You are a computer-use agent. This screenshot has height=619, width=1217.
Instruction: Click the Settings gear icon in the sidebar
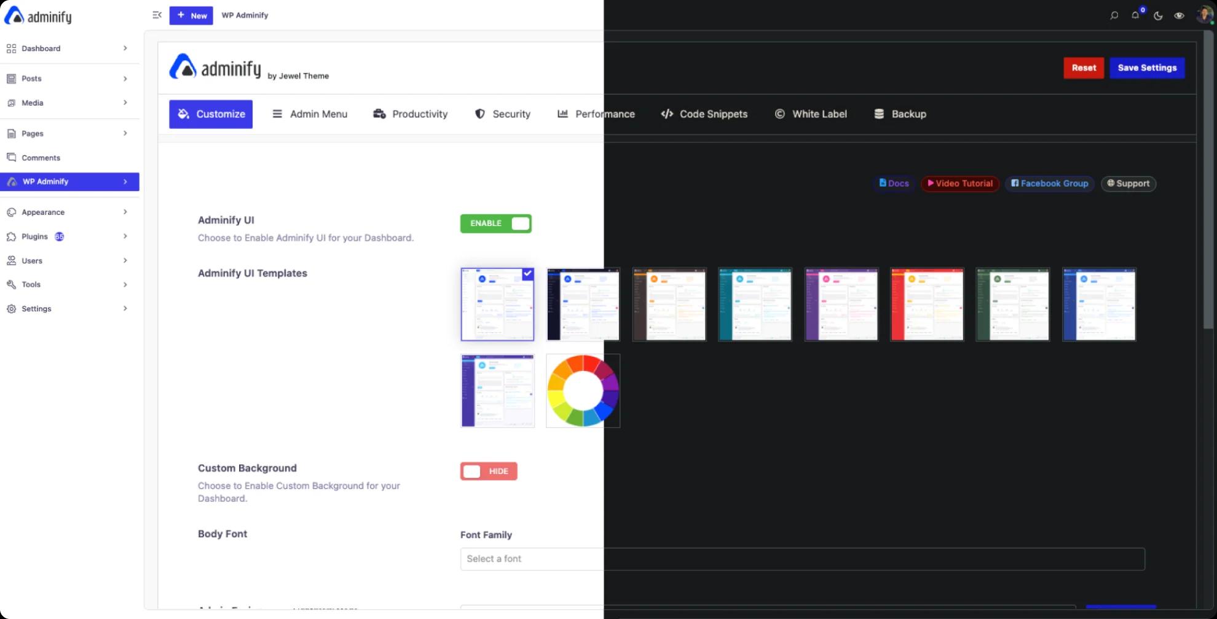coord(11,309)
